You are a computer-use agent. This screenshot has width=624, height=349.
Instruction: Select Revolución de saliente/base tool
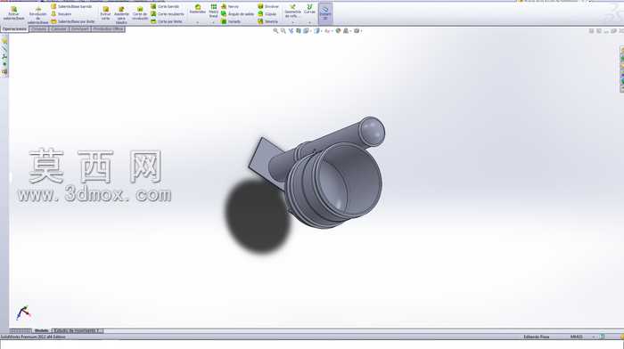pos(37,15)
